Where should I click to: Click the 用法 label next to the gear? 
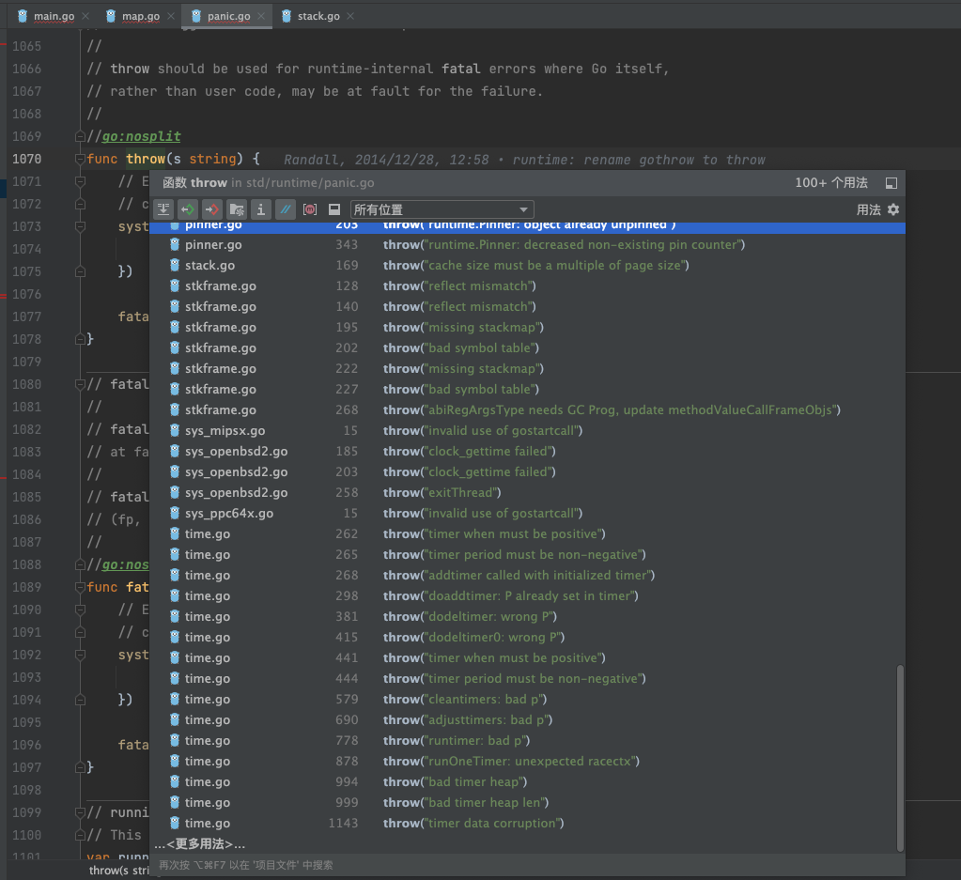coord(868,209)
